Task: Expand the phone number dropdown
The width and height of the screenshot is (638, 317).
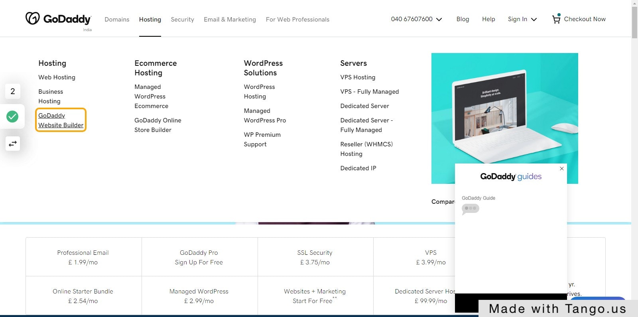Action: [416, 19]
